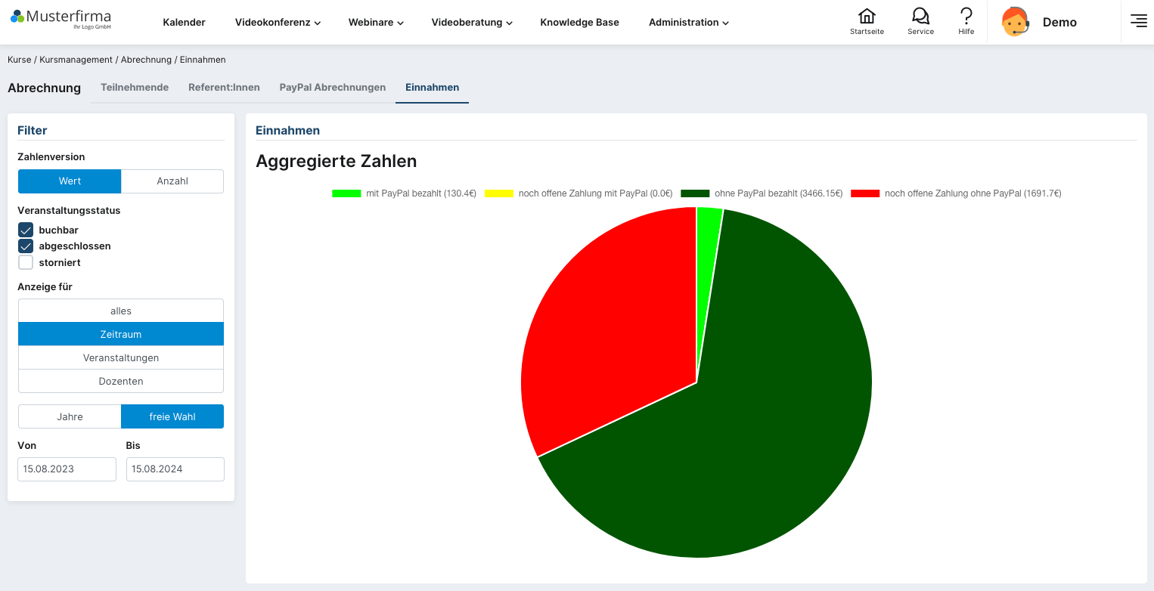This screenshot has width=1154, height=591.
Task: Expand the Videokonferenz dropdown menu
Action: coord(278,23)
